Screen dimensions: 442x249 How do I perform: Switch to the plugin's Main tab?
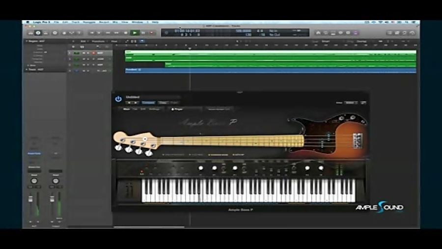[127, 109]
